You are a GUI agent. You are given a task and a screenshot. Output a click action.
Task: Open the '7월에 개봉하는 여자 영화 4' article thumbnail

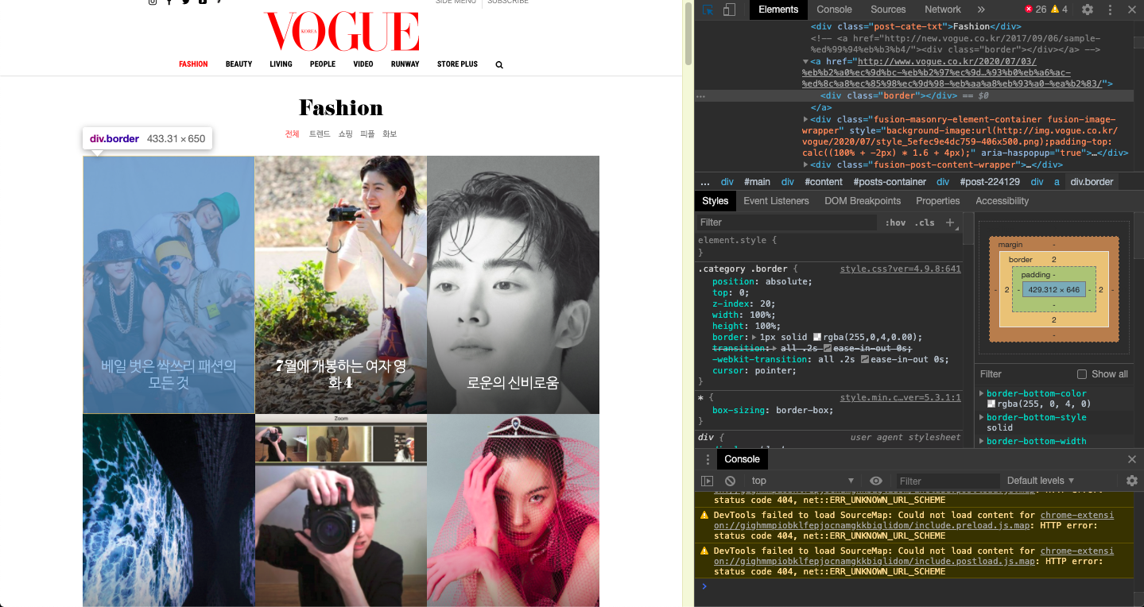[x=341, y=284]
